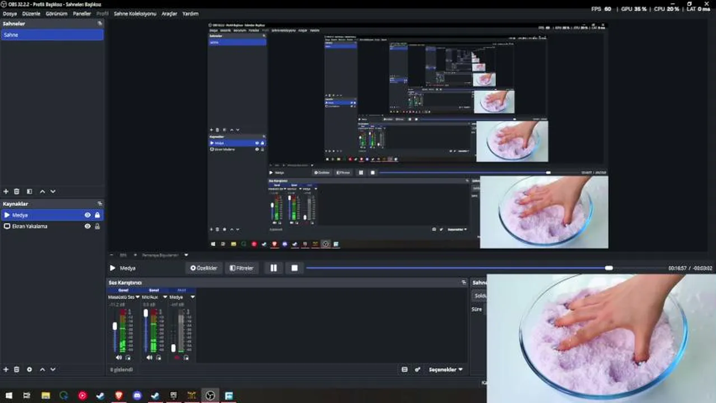Viewport: 716px width, 403px height.
Task: Toggle visibility of the Ekran Yakalama source
Action: pyautogui.click(x=87, y=226)
